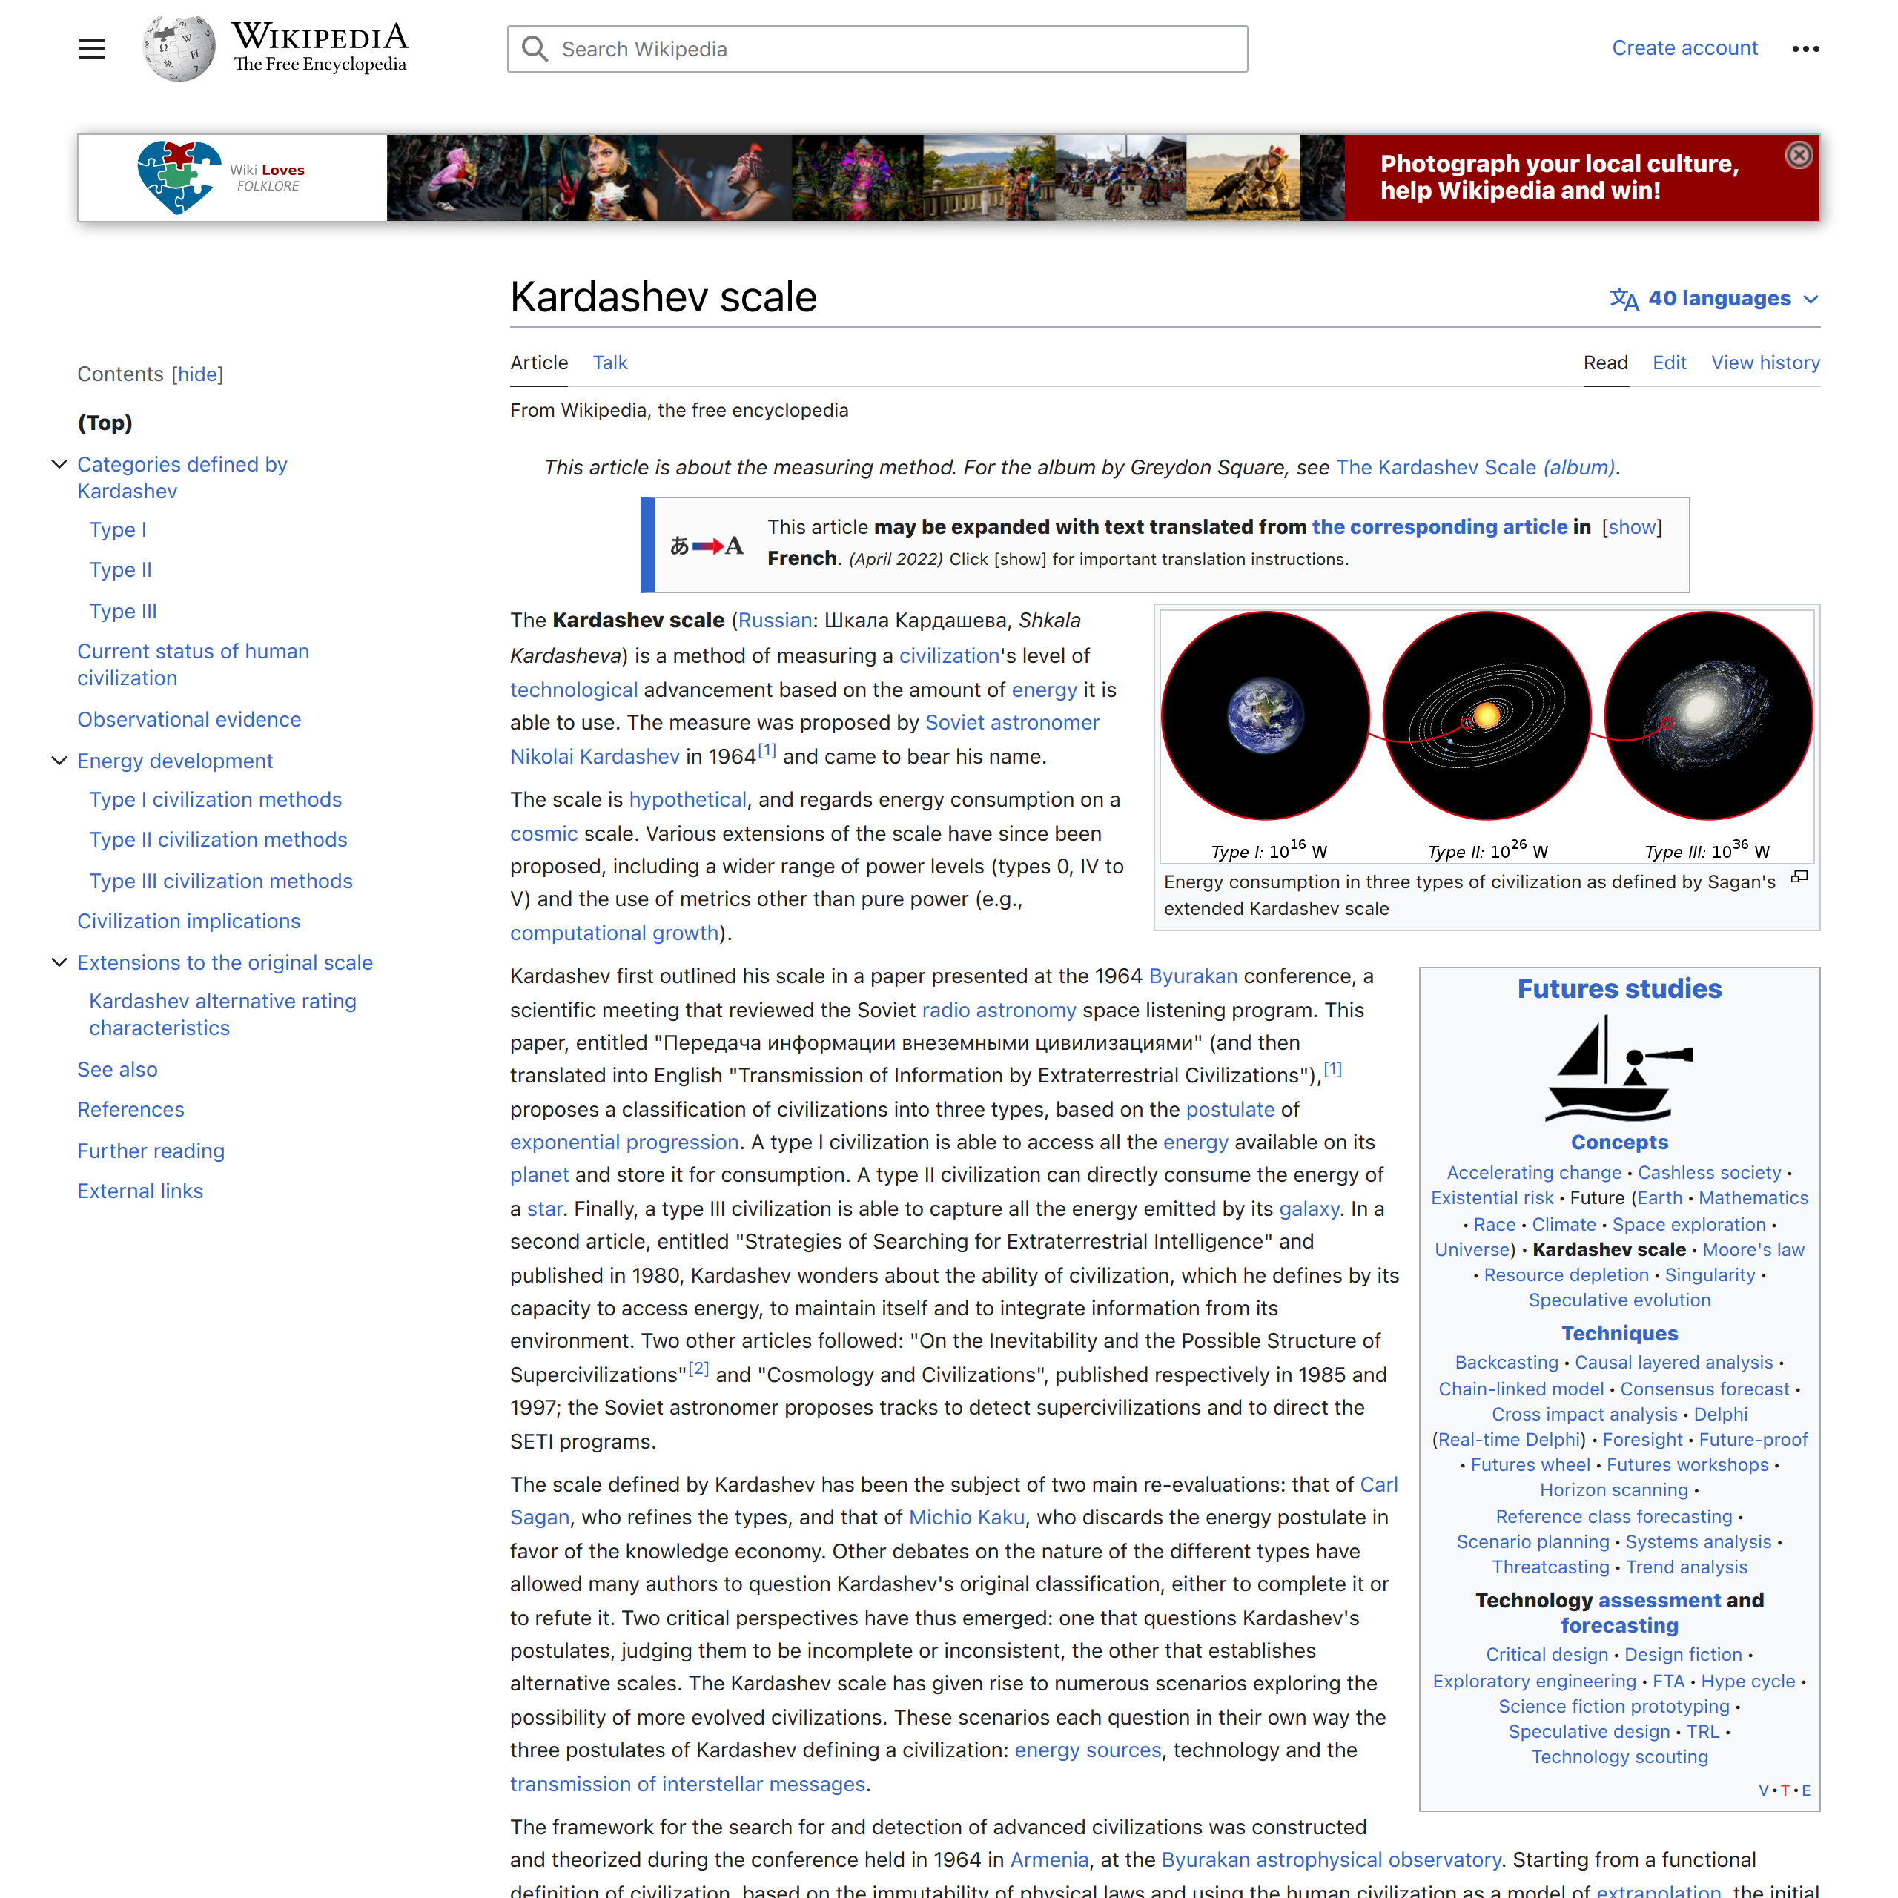1898x1898 pixels.
Task: Click the search magnifier icon
Action: pos(535,48)
